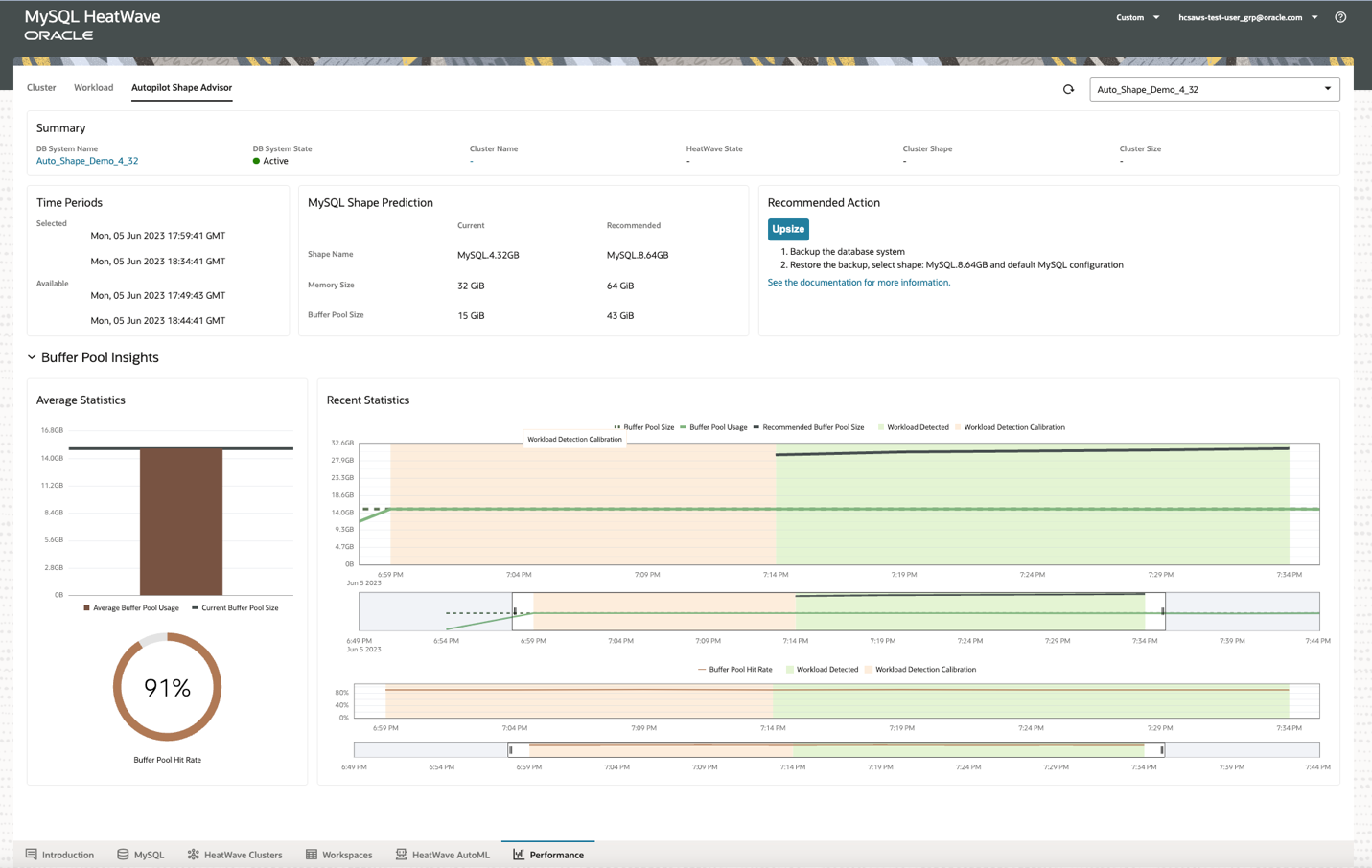
Task: Click the Performance chart icon
Action: [x=519, y=855]
